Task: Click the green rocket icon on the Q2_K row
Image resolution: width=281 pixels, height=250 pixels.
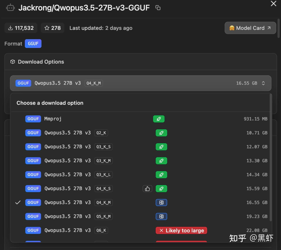Action: click(x=161, y=133)
